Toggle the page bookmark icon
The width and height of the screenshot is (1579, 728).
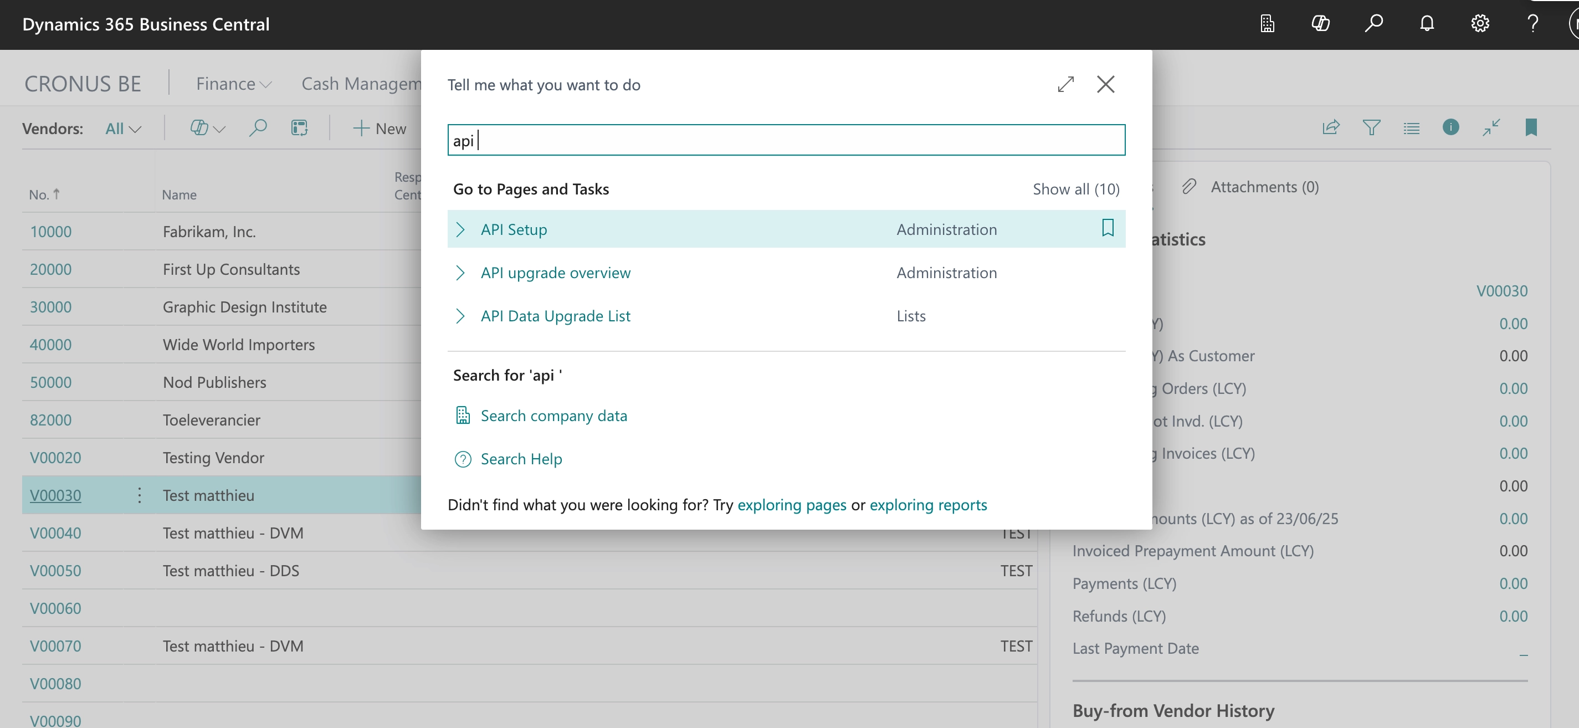point(1531,127)
